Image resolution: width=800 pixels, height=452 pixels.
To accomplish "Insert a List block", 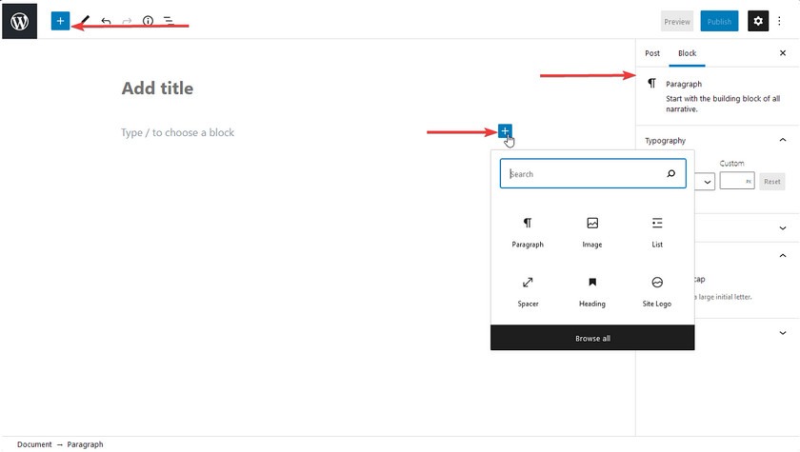I will (x=657, y=232).
